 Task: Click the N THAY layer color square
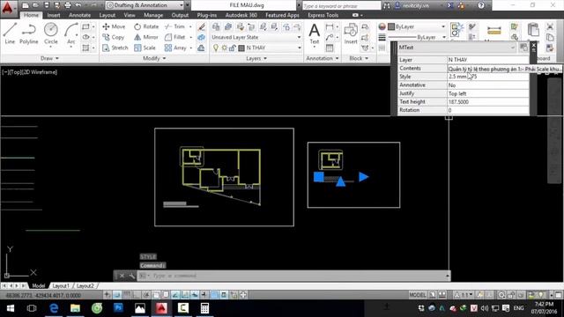pyautogui.click(x=241, y=48)
